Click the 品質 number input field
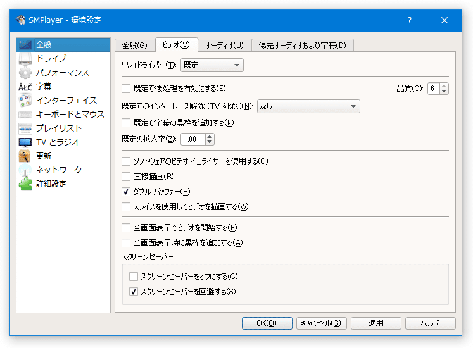The width and height of the screenshot is (473, 348). pos(434,89)
